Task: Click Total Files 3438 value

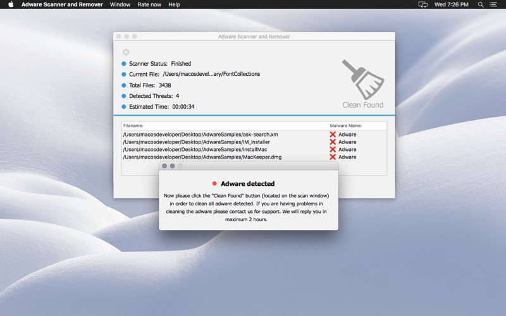Action: (x=165, y=85)
